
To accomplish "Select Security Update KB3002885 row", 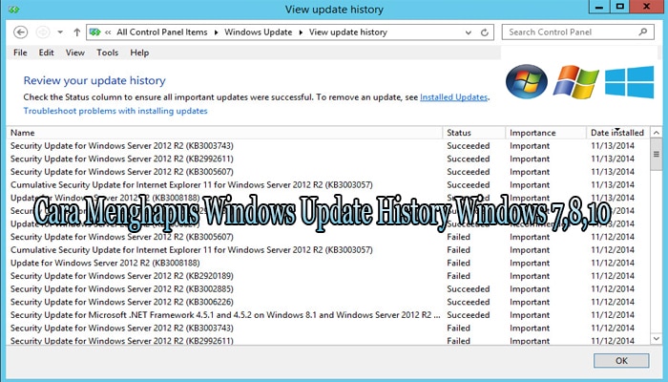I will click(x=328, y=288).
